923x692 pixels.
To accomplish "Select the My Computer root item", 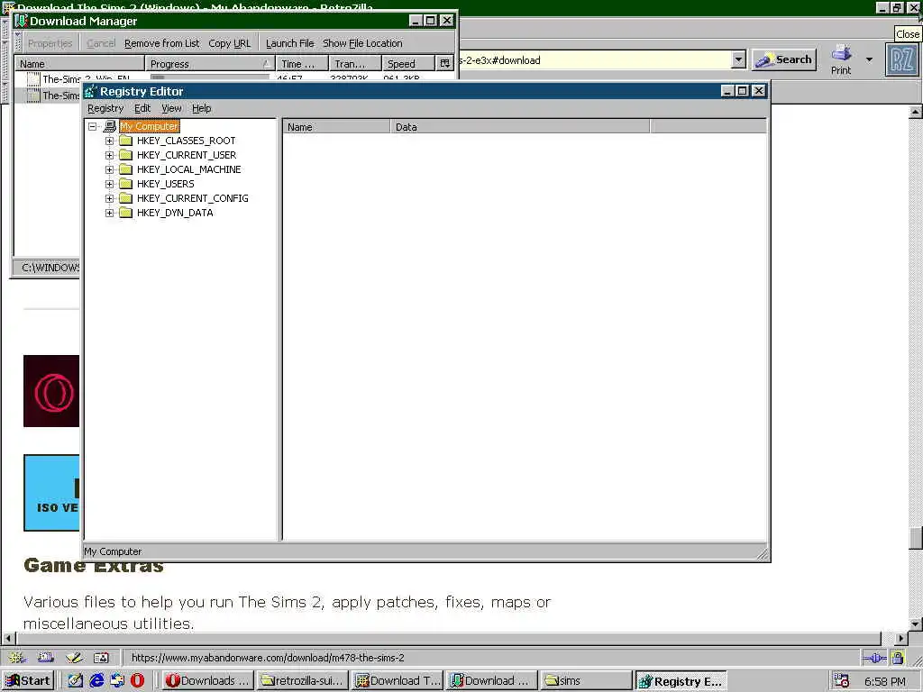I will pyautogui.click(x=149, y=126).
